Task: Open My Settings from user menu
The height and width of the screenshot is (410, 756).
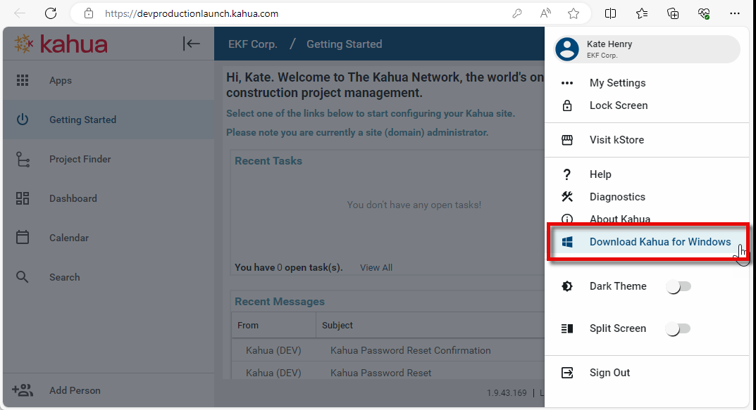Action: click(x=617, y=83)
